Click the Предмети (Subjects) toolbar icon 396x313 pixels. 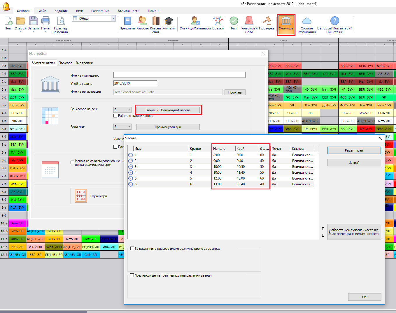pyautogui.click(x=127, y=23)
